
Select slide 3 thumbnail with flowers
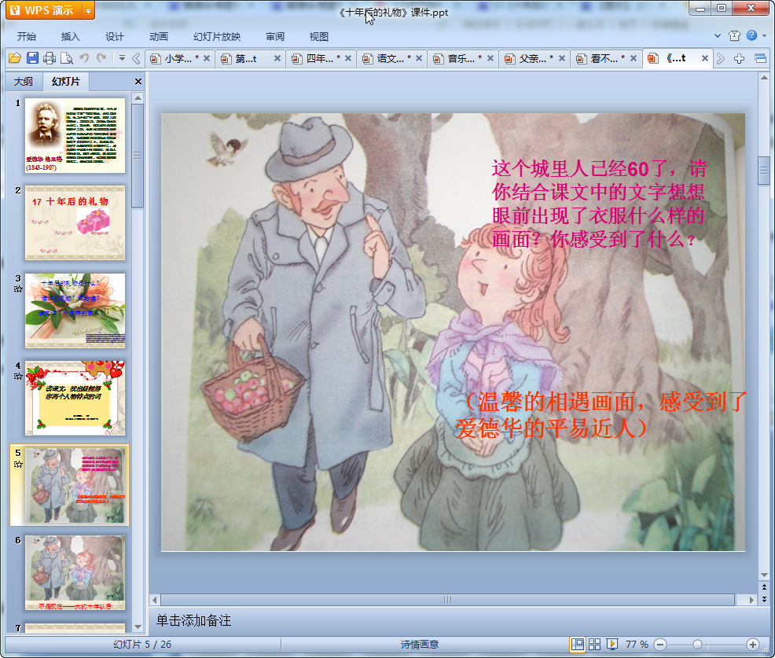(75, 311)
